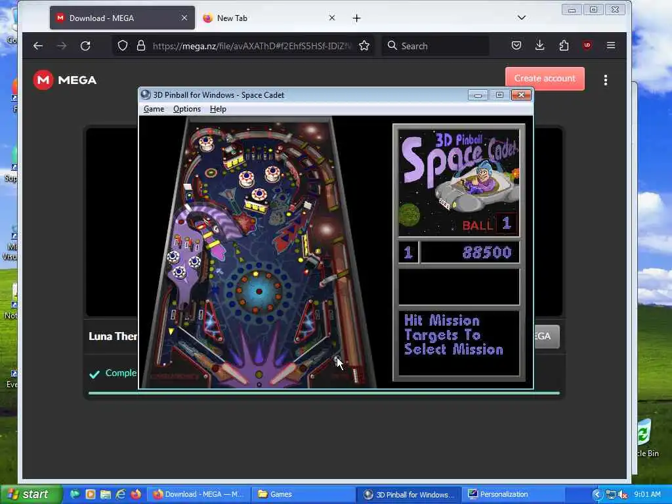Click the Hit Mission Targets message text

coord(453,335)
